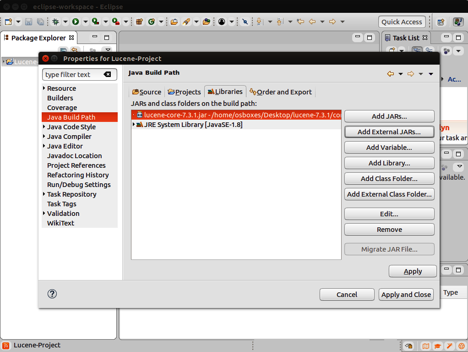Clear the filter text with the erase icon
468x352 pixels.
pos(107,75)
